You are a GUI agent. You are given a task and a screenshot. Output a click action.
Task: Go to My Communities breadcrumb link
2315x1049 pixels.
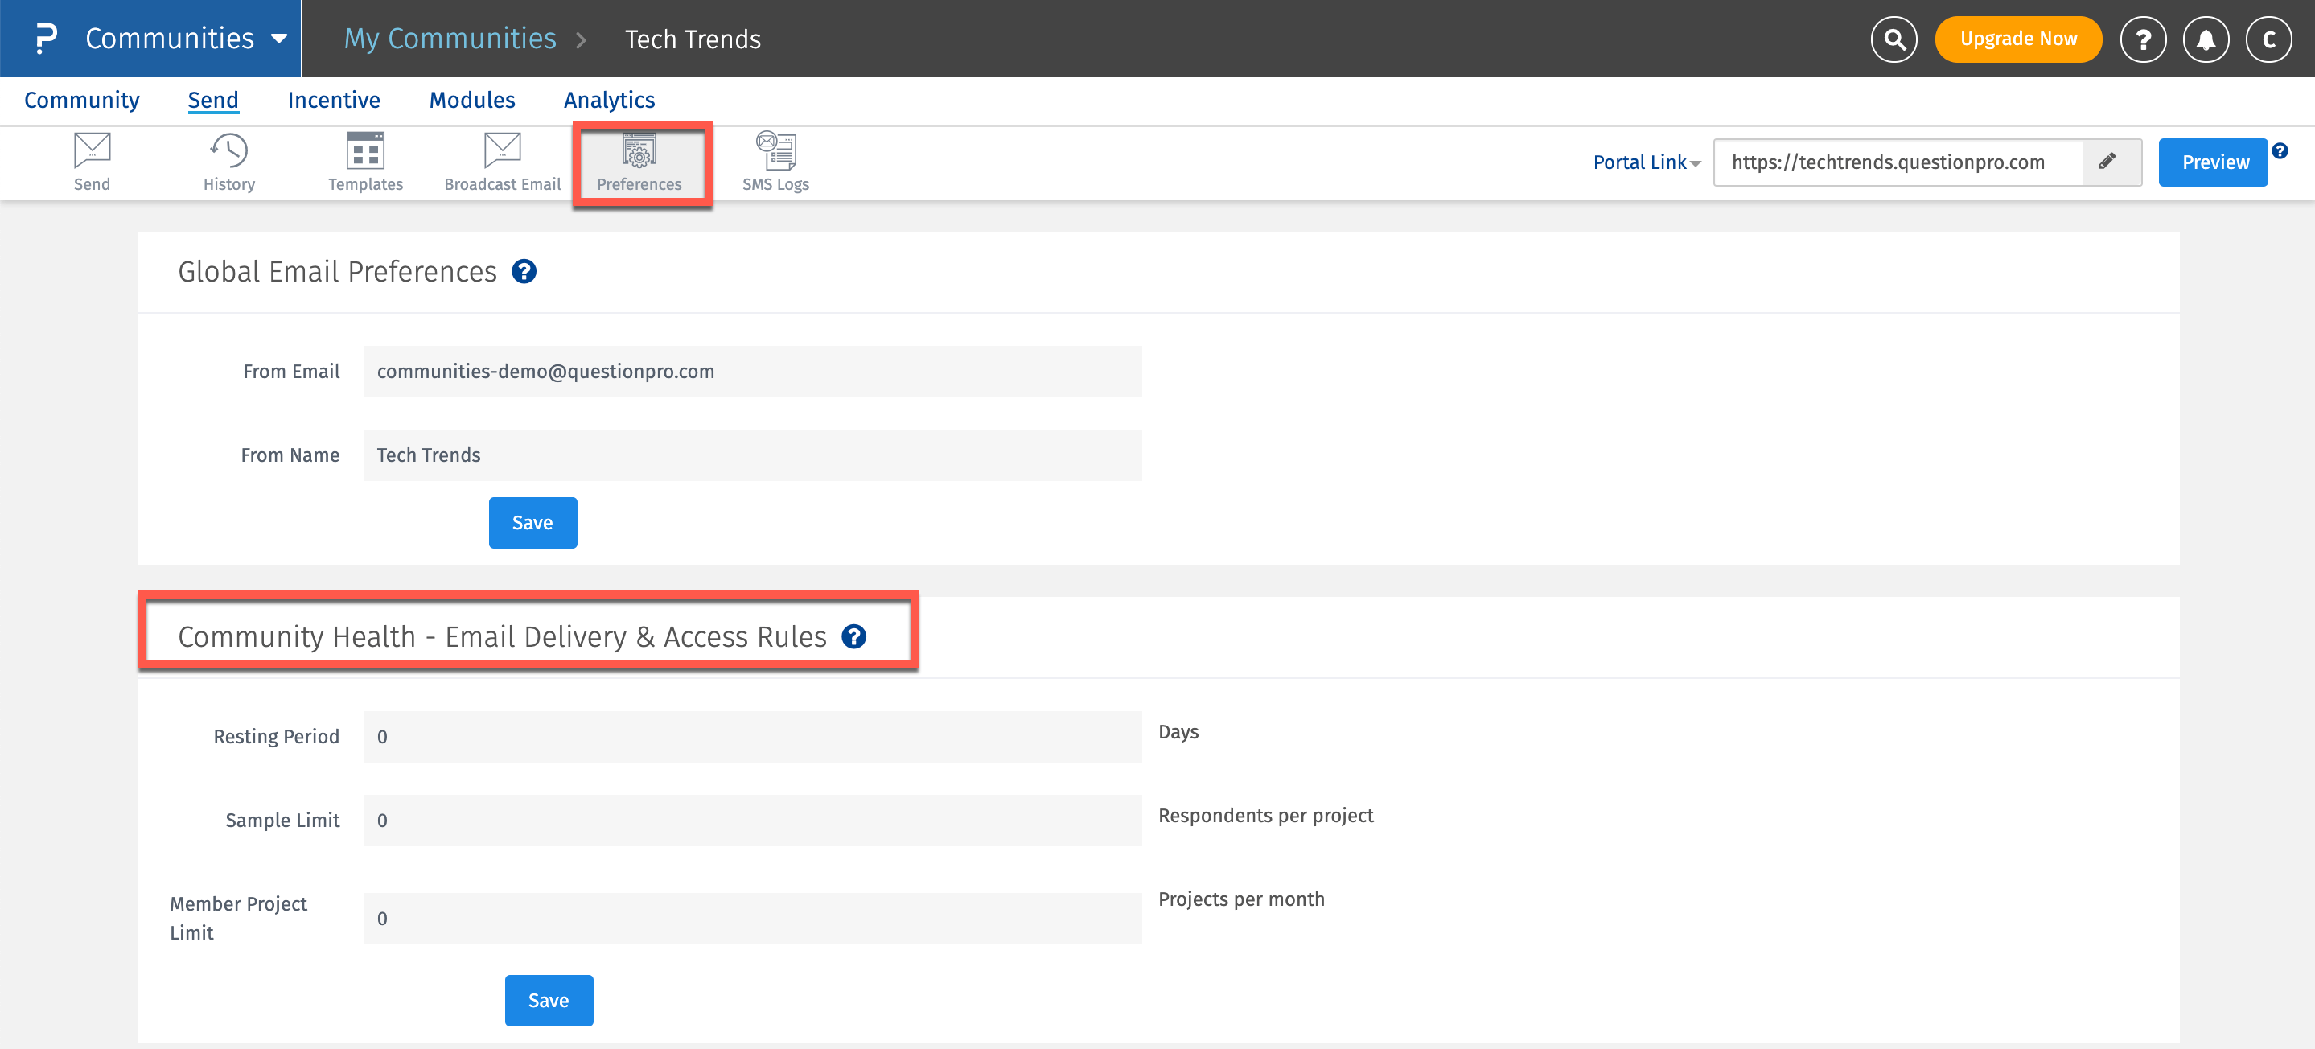tap(450, 39)
